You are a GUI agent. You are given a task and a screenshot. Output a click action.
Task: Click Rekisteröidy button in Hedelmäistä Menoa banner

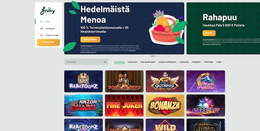tap(90, 40)
